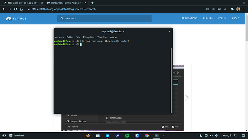Screen dimensions: 248x139
Task: Click the terminal window vertical scrollbar
Action: [171, 81]
